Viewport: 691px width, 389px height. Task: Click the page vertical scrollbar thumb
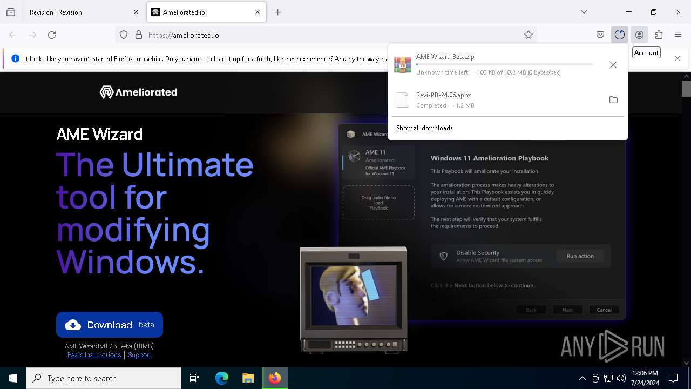pos(686,89)
